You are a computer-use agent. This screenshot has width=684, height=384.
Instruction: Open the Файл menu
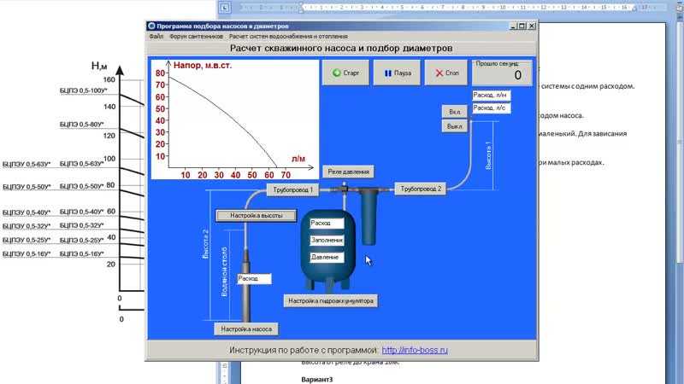156,37
